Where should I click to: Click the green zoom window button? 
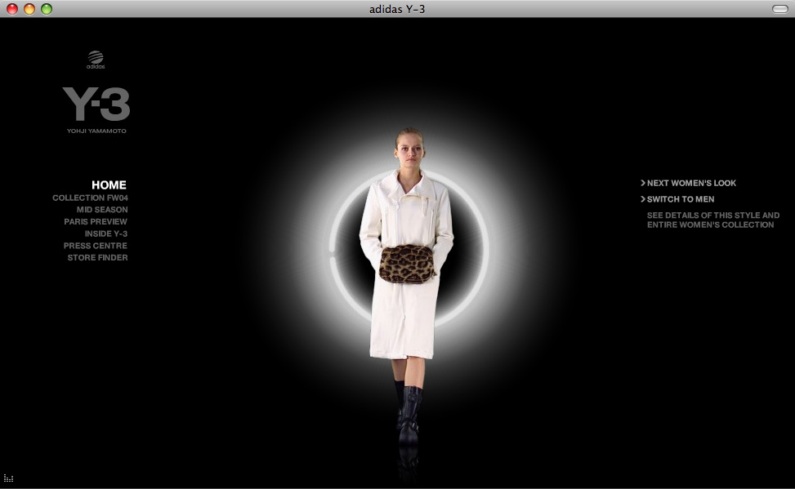pos(47,9)
